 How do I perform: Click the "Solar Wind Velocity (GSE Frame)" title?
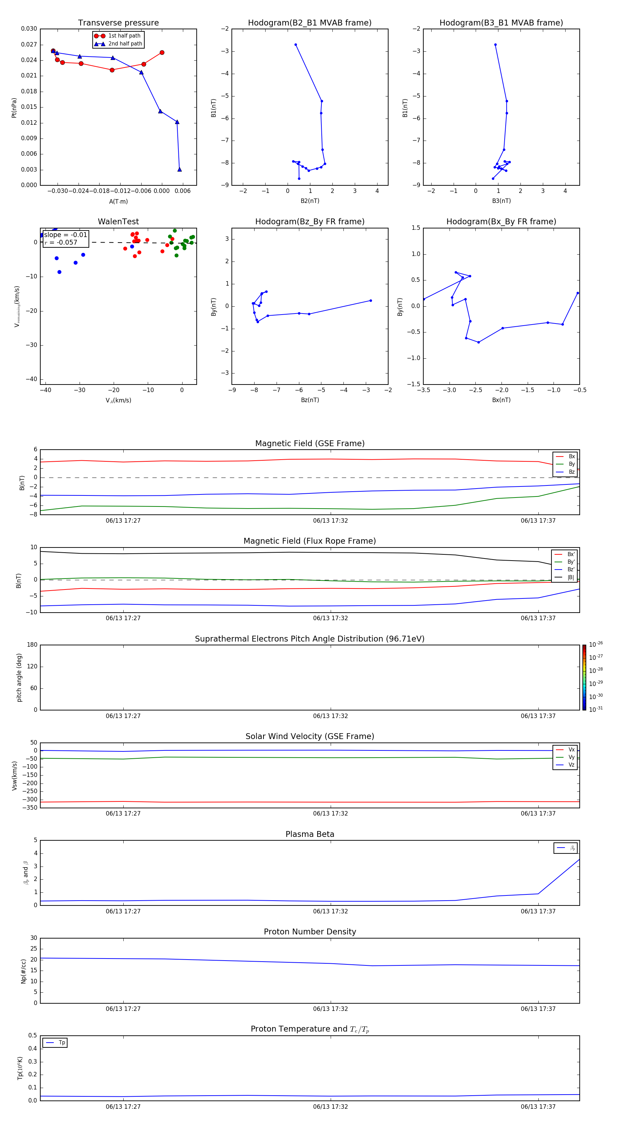(310, 736)
